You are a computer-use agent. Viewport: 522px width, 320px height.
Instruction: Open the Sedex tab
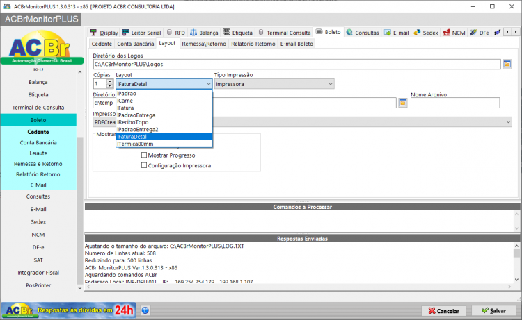tap(426, 33)
